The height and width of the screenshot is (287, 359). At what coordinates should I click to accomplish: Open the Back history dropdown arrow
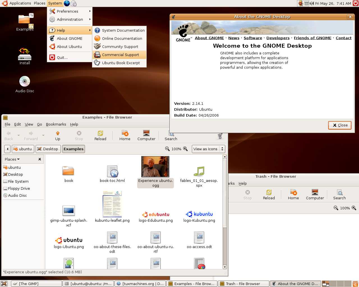tap(19, 136)
